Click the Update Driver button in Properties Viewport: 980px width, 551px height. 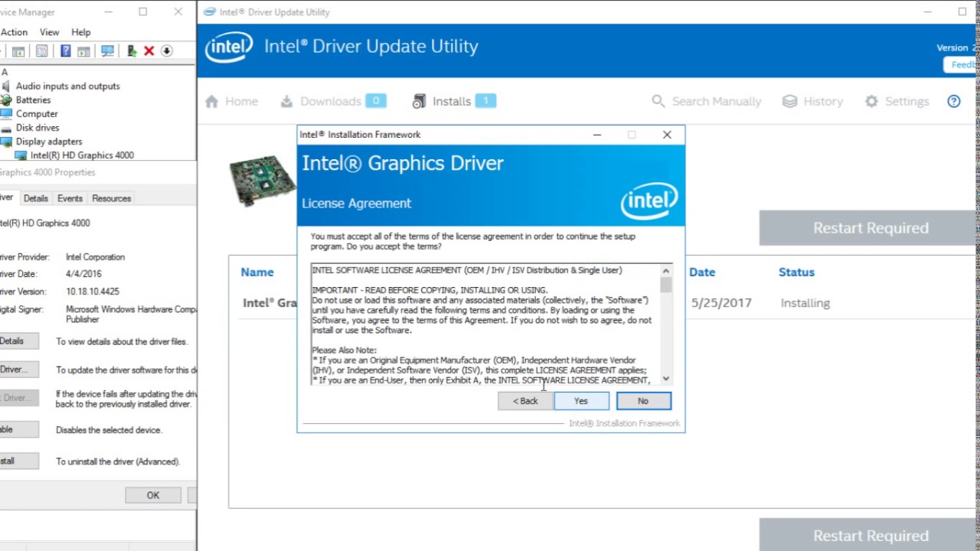click(x=18, y=370)
